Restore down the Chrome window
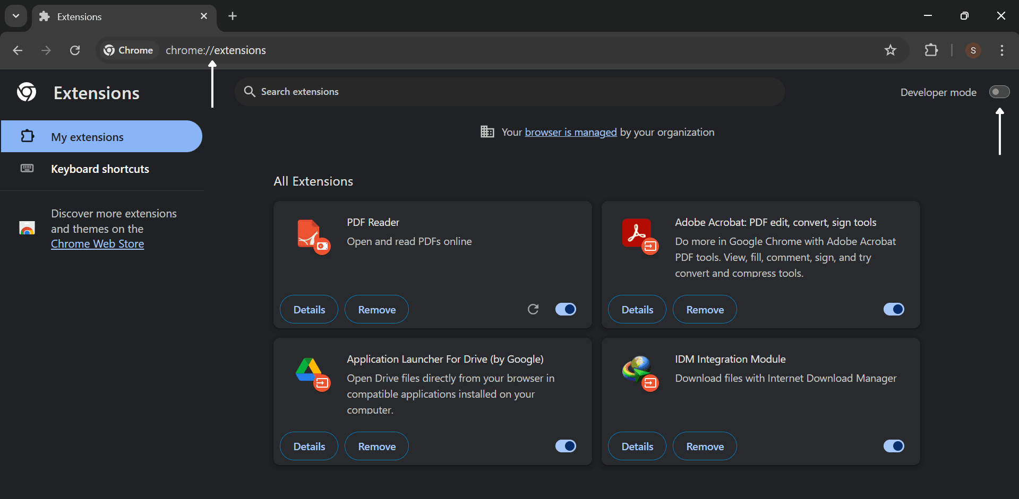The height and width of the screenshot is (499, 1019). pyautogui.click(x=964, y=16)
